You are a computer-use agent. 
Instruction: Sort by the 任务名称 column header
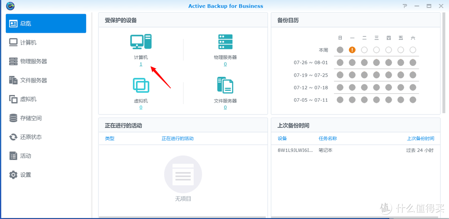328,139
